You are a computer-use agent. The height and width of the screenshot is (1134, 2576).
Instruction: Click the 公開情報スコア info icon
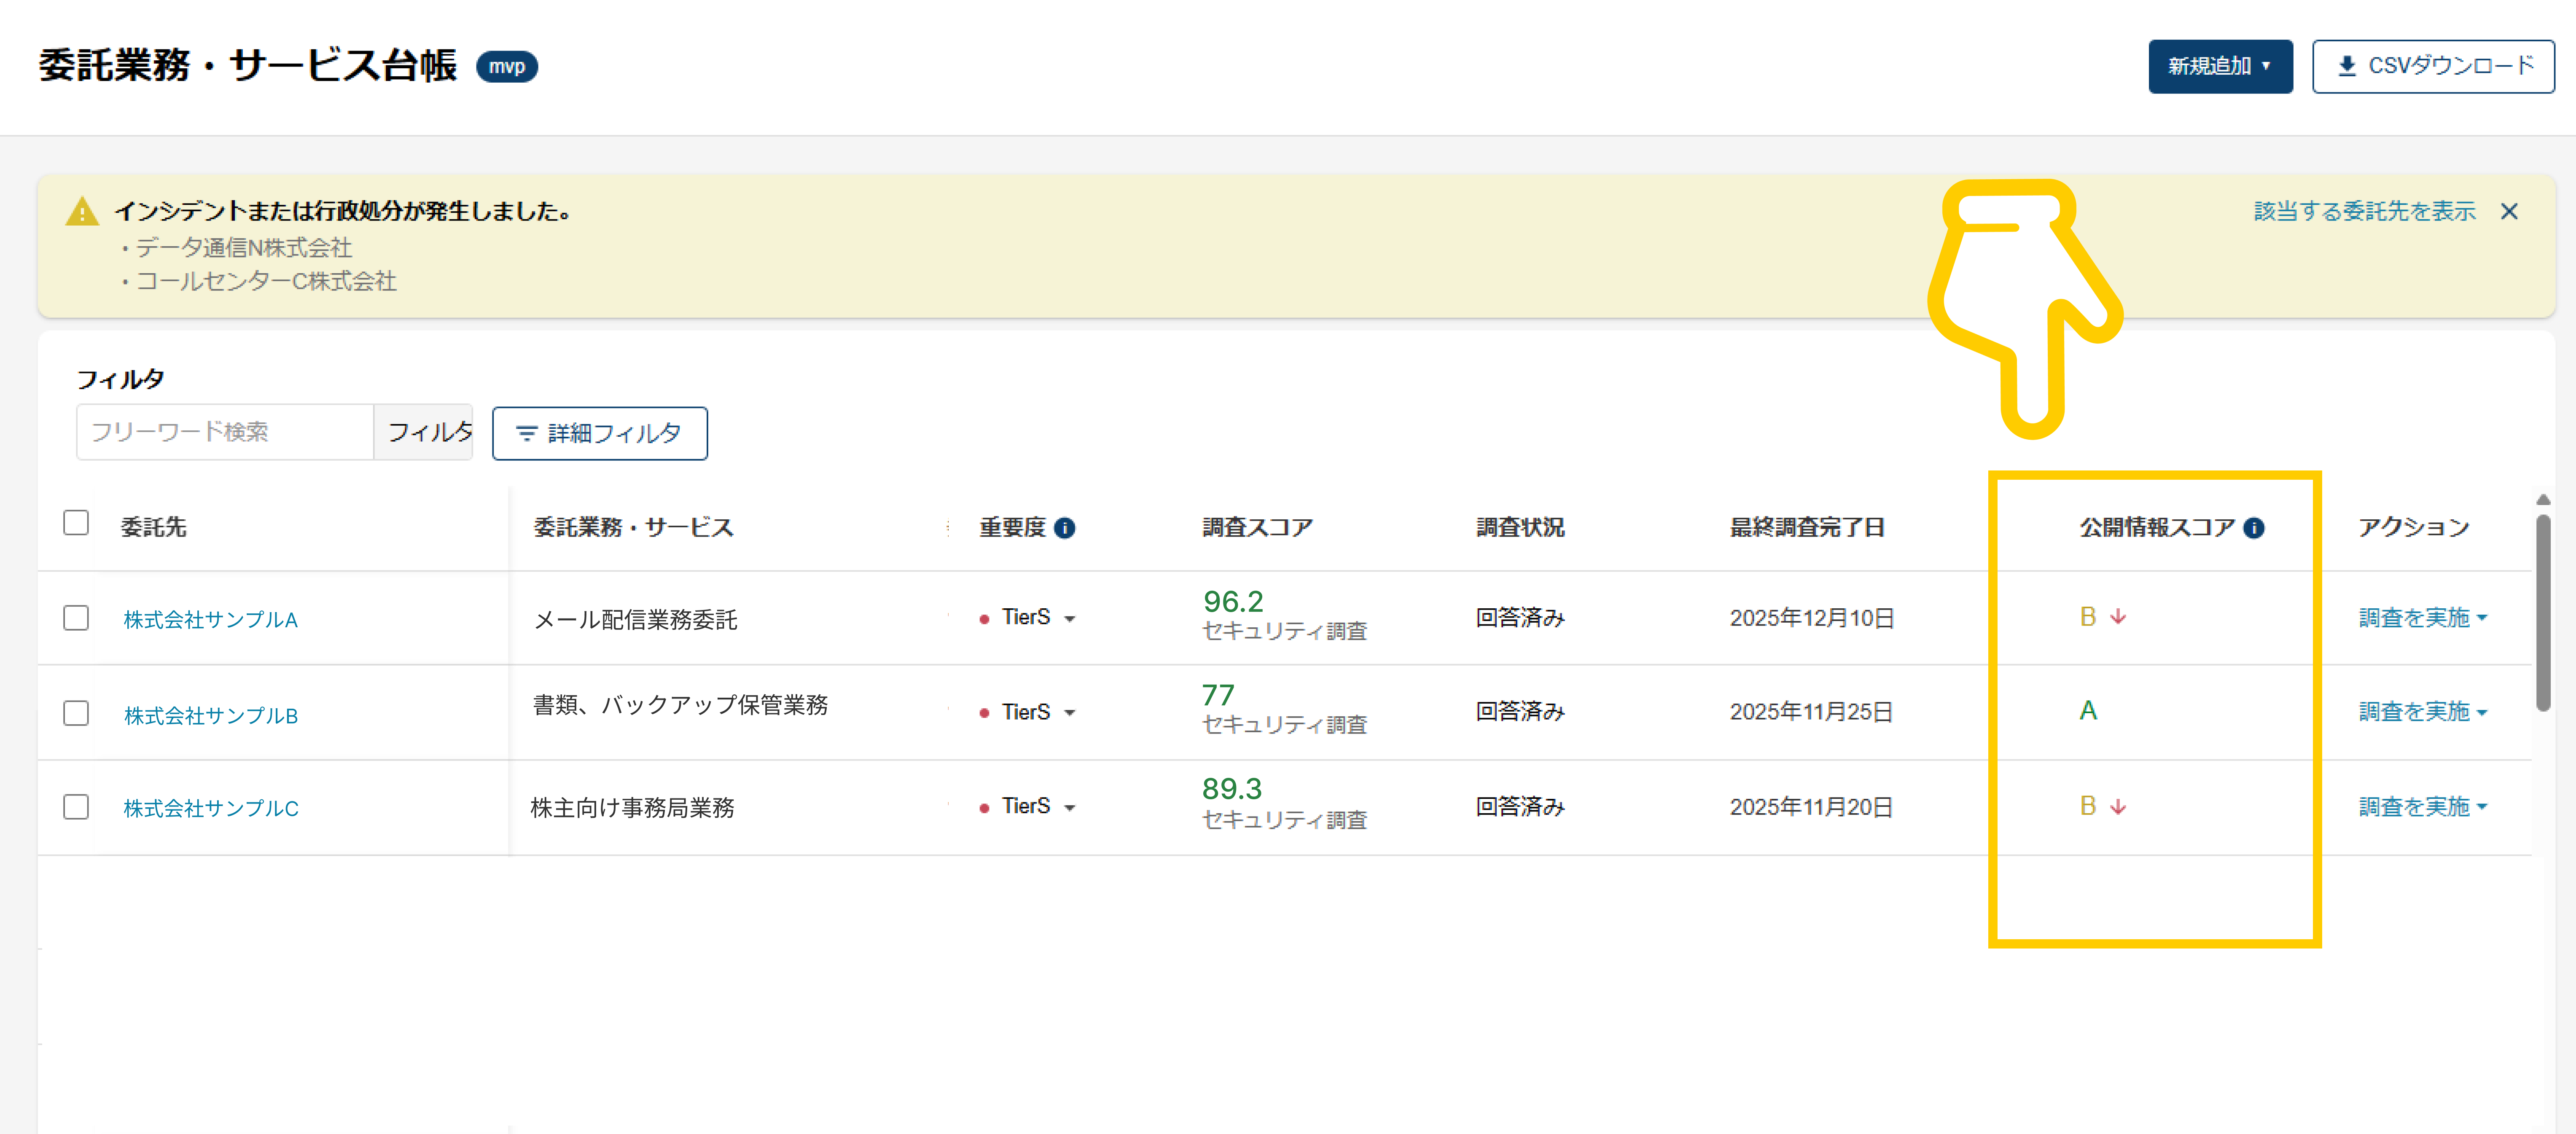[x=2254, y=528]
